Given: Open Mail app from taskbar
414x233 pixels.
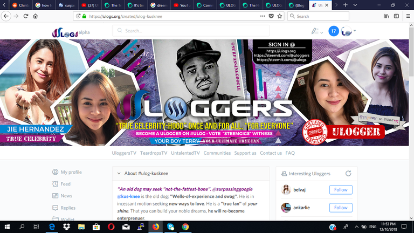Looking at the screenshot, I should [126, 227].
